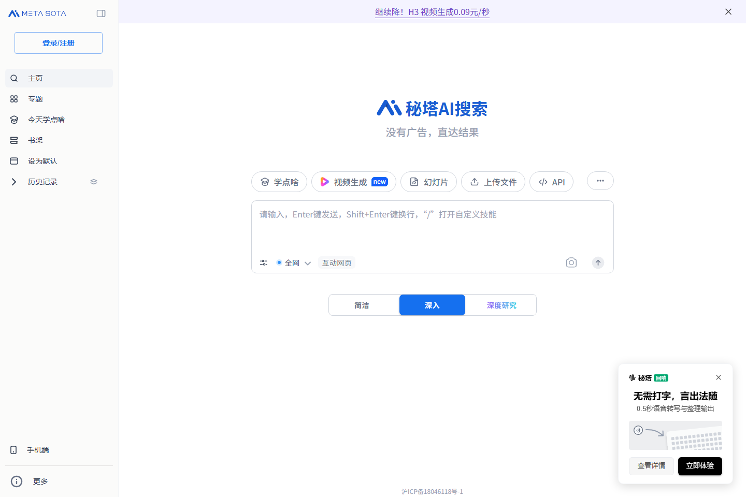Open 手机端 mobile phone icon
Image resolution: width=746 pixels, height=497 pixels.
pyautogui.click(x=13, y=450)
